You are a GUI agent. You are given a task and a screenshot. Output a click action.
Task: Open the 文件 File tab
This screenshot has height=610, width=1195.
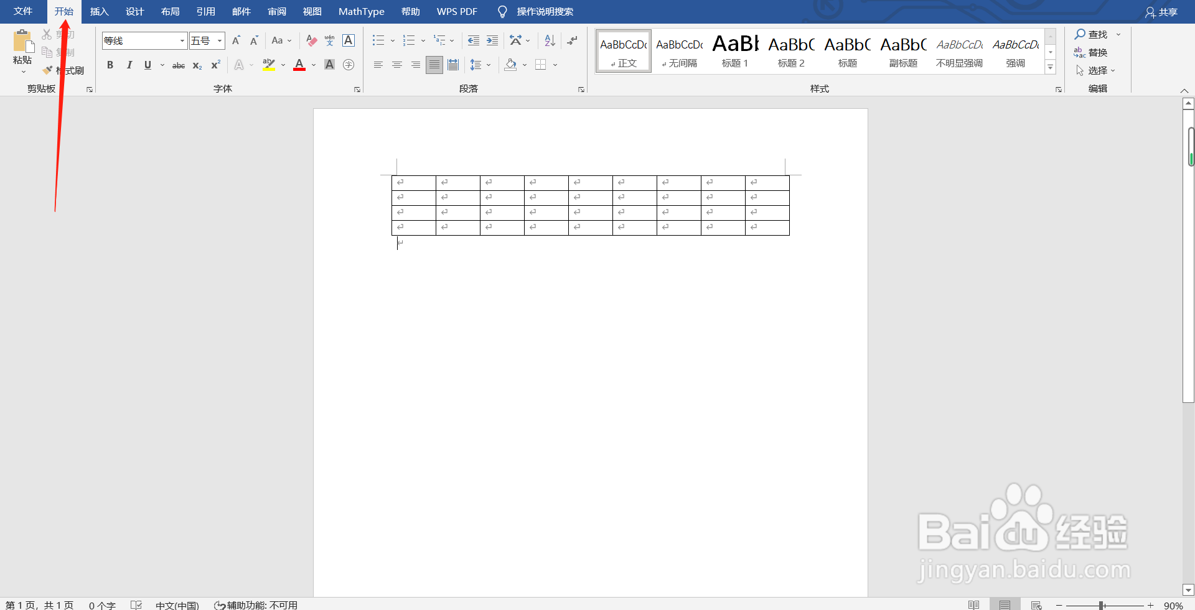pyautogui.click(x=23, y=11)
